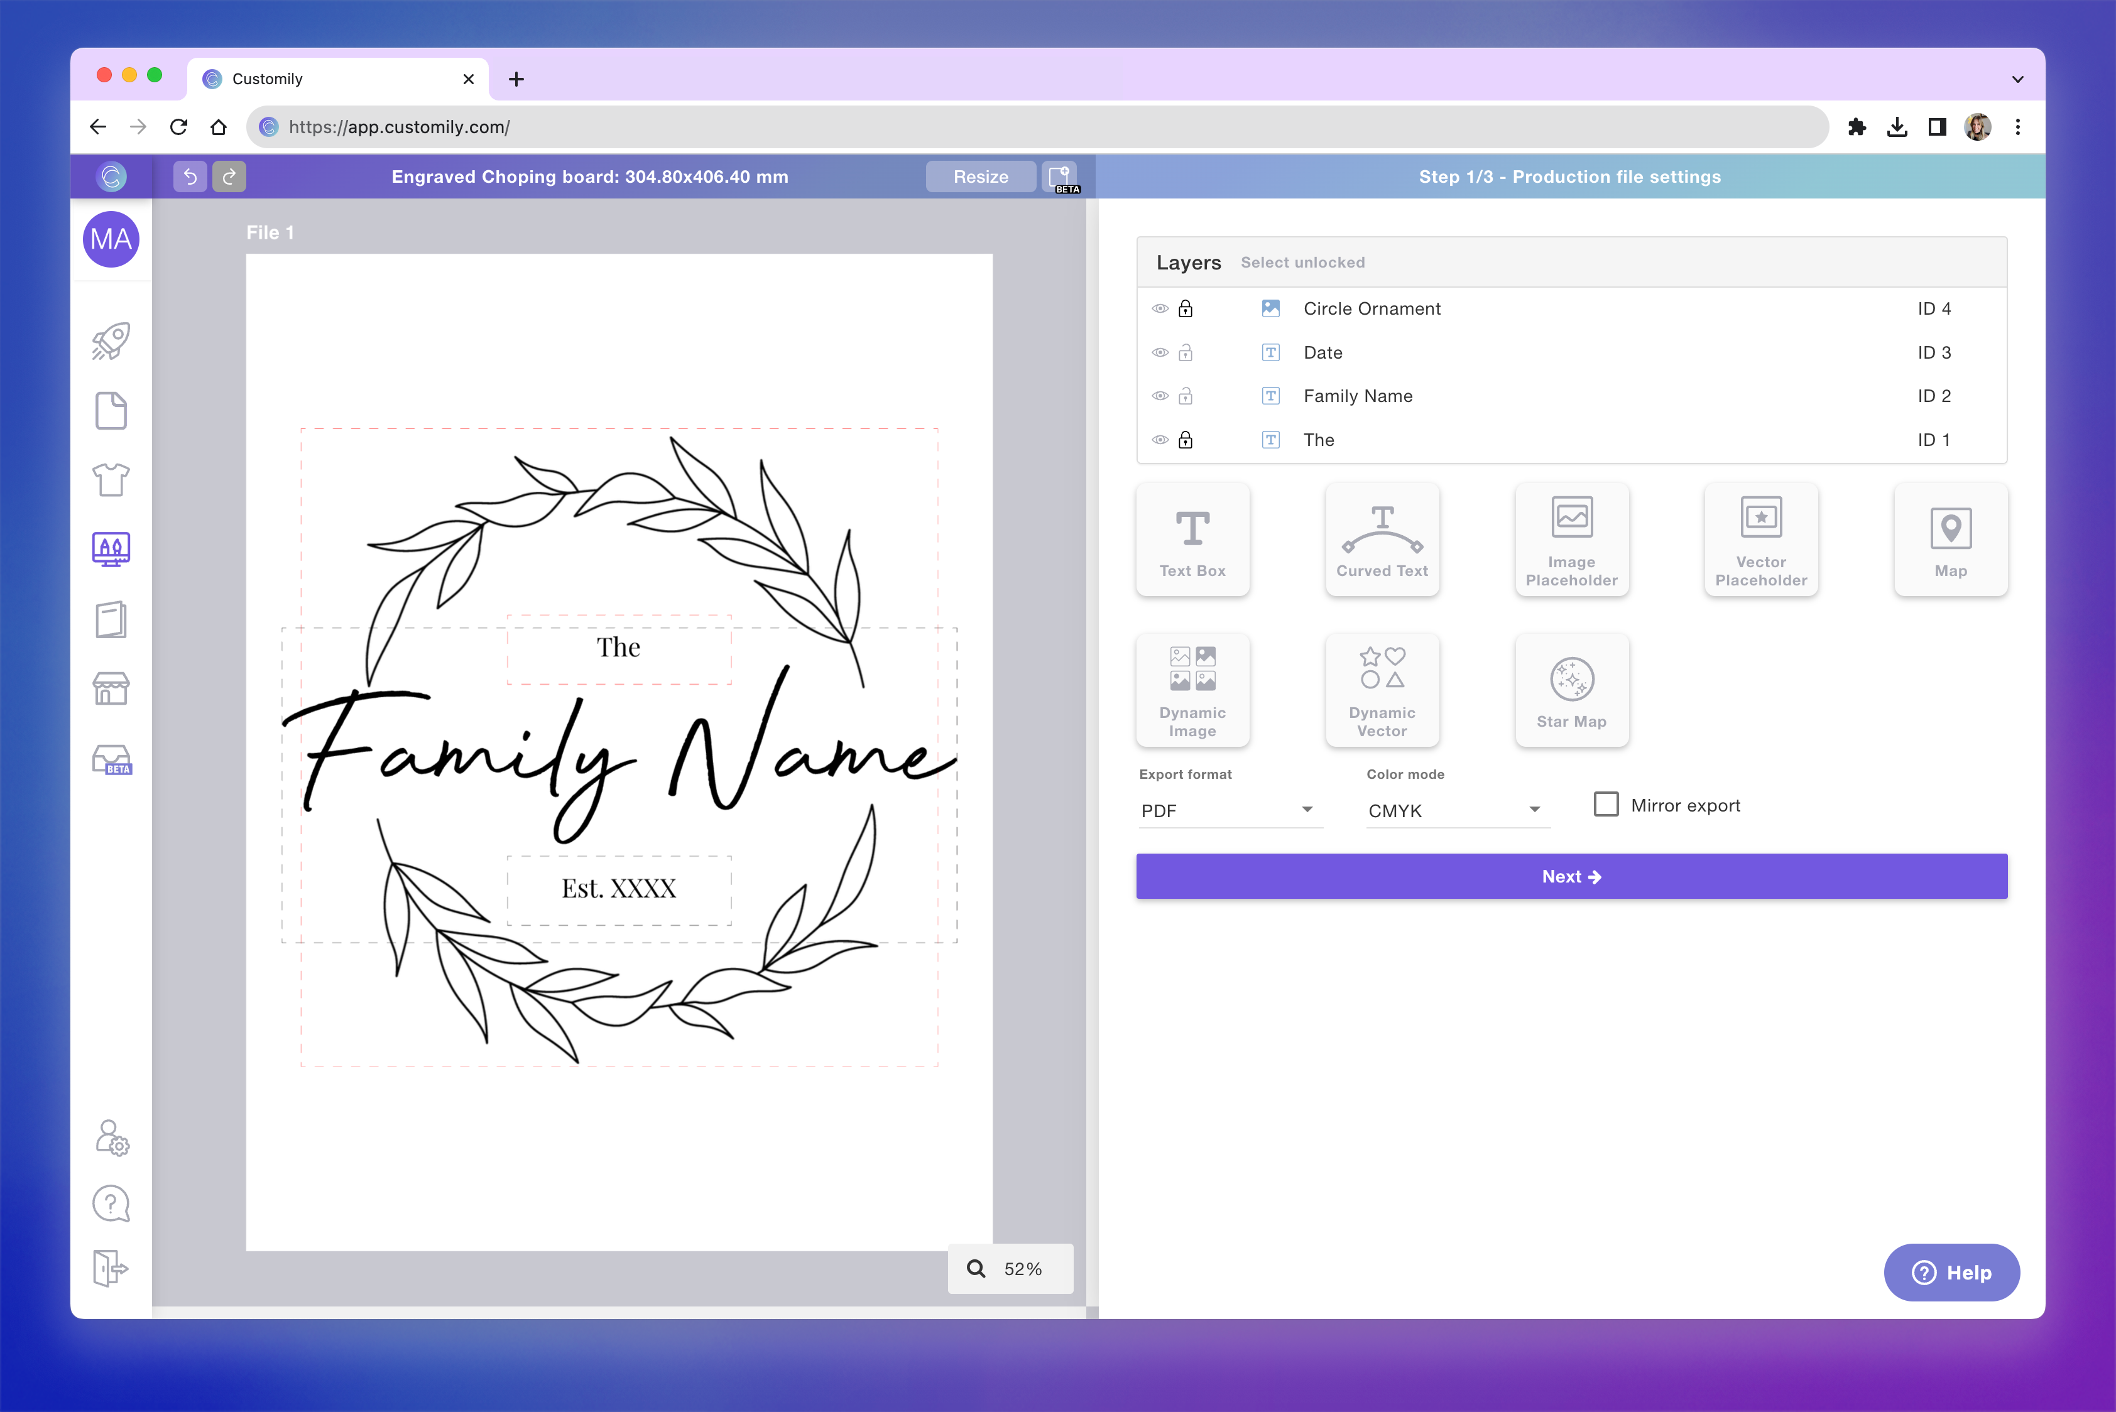Add a Vector Placeholder element
2116x1412 pixels.
tap(1760, 538)
